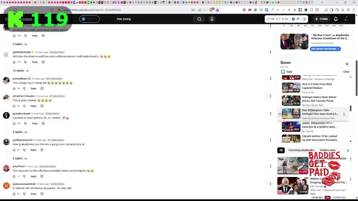Click drag handle on Kyle Whittingham queue item
The height and width of the screenshot is (201, 358).
point(279,114)
